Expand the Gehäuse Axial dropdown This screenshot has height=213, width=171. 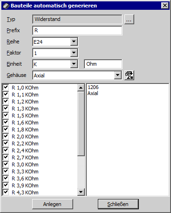pos(118,76)
